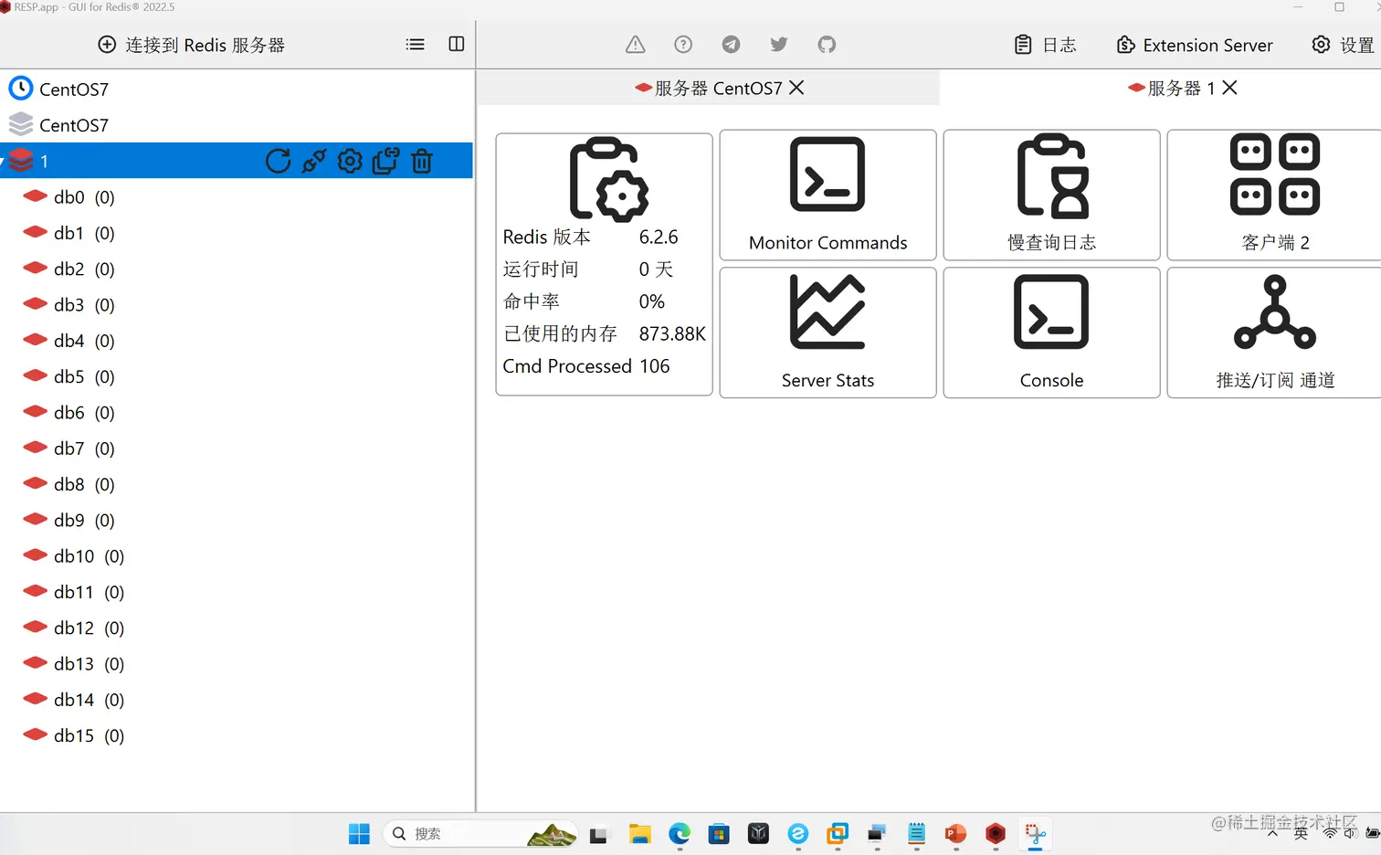Open the Console card

1052,332
